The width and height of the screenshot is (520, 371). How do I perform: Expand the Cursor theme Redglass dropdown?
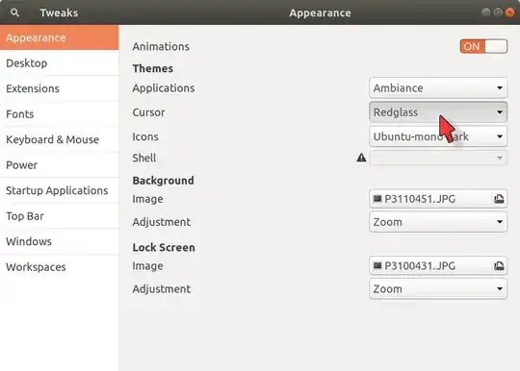[438, 112]
